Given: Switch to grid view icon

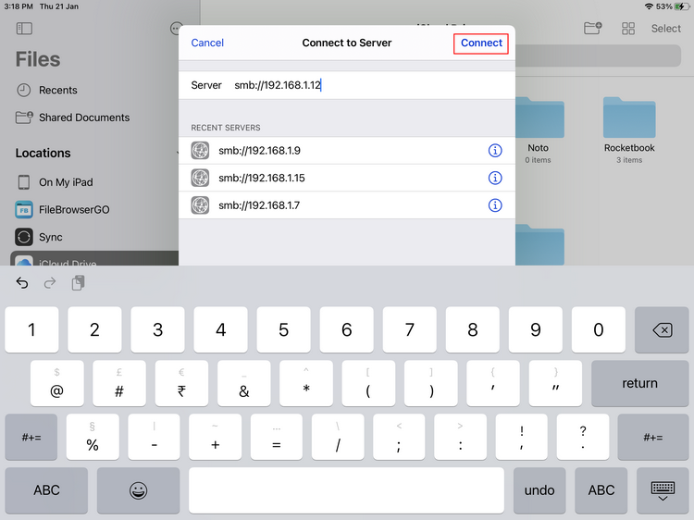Looking at the screenshot, I should [x=628, y=29].
